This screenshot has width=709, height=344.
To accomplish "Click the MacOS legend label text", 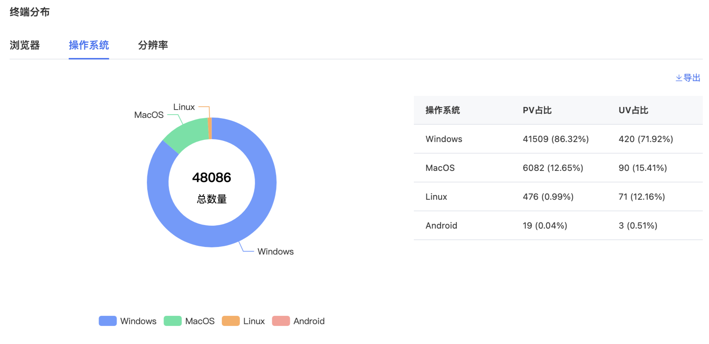I will 200,321.
